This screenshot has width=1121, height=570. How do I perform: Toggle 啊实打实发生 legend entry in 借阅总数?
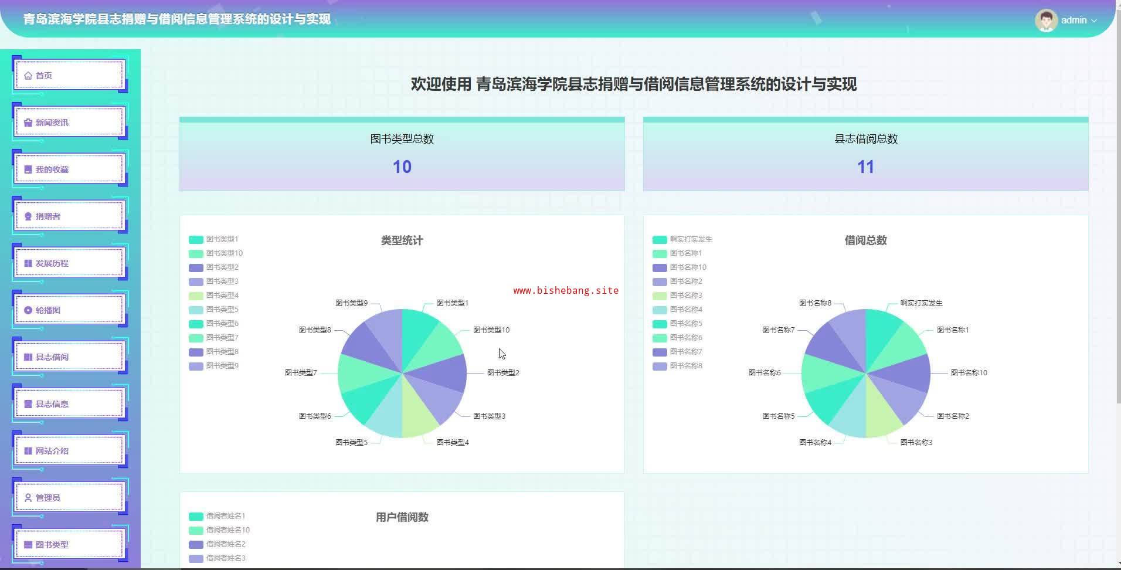pyautogui.click(x=682, y=239)
